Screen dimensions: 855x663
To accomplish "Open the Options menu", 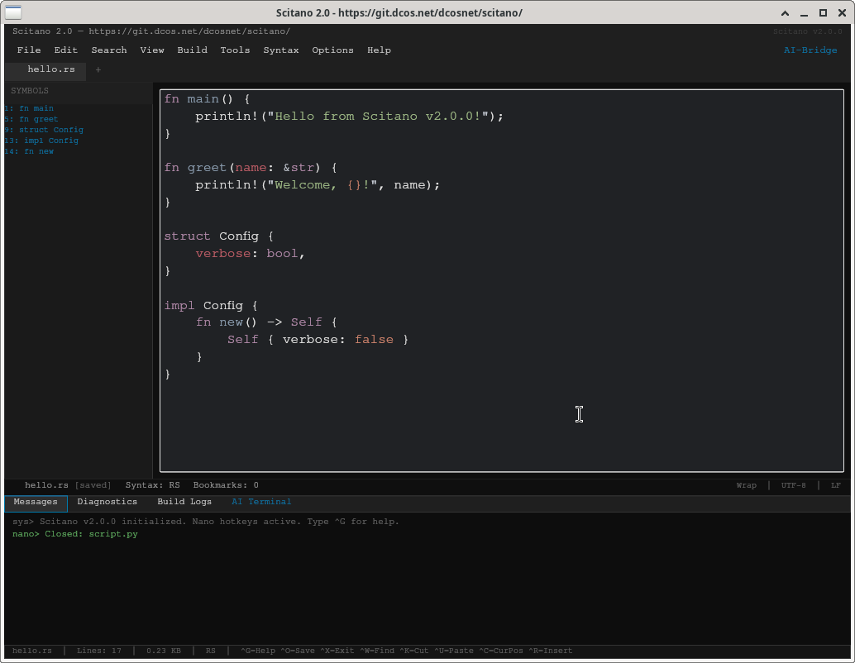I will [x=332, y=50].
